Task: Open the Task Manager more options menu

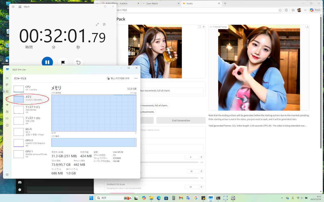Action: 136,78
